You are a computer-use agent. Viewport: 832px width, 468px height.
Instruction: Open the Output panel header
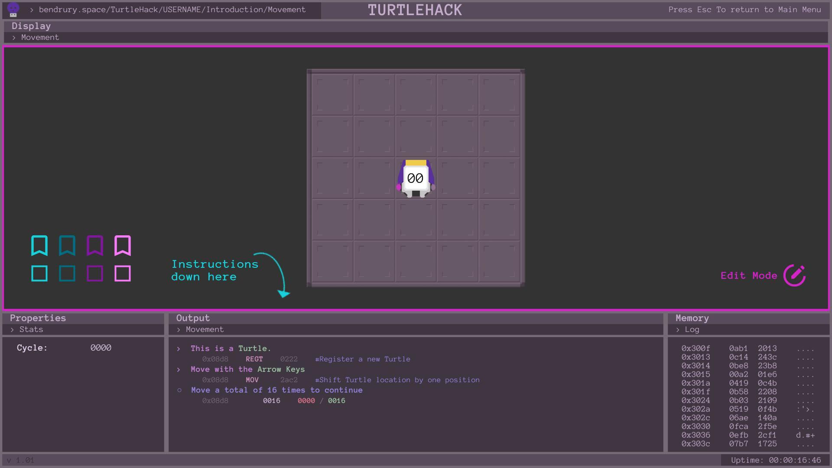coord(416,318)
